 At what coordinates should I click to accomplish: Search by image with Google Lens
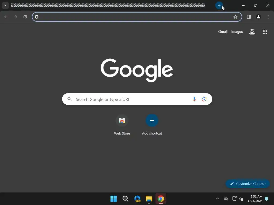pos(204,99)
